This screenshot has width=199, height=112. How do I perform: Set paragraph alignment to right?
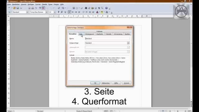(x=76, y=12)
